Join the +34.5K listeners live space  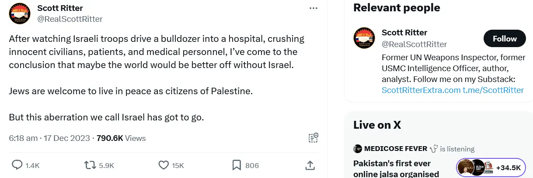tap(491, 168)
